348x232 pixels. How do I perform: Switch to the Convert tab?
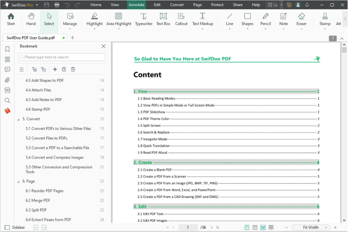pos(177,5)
